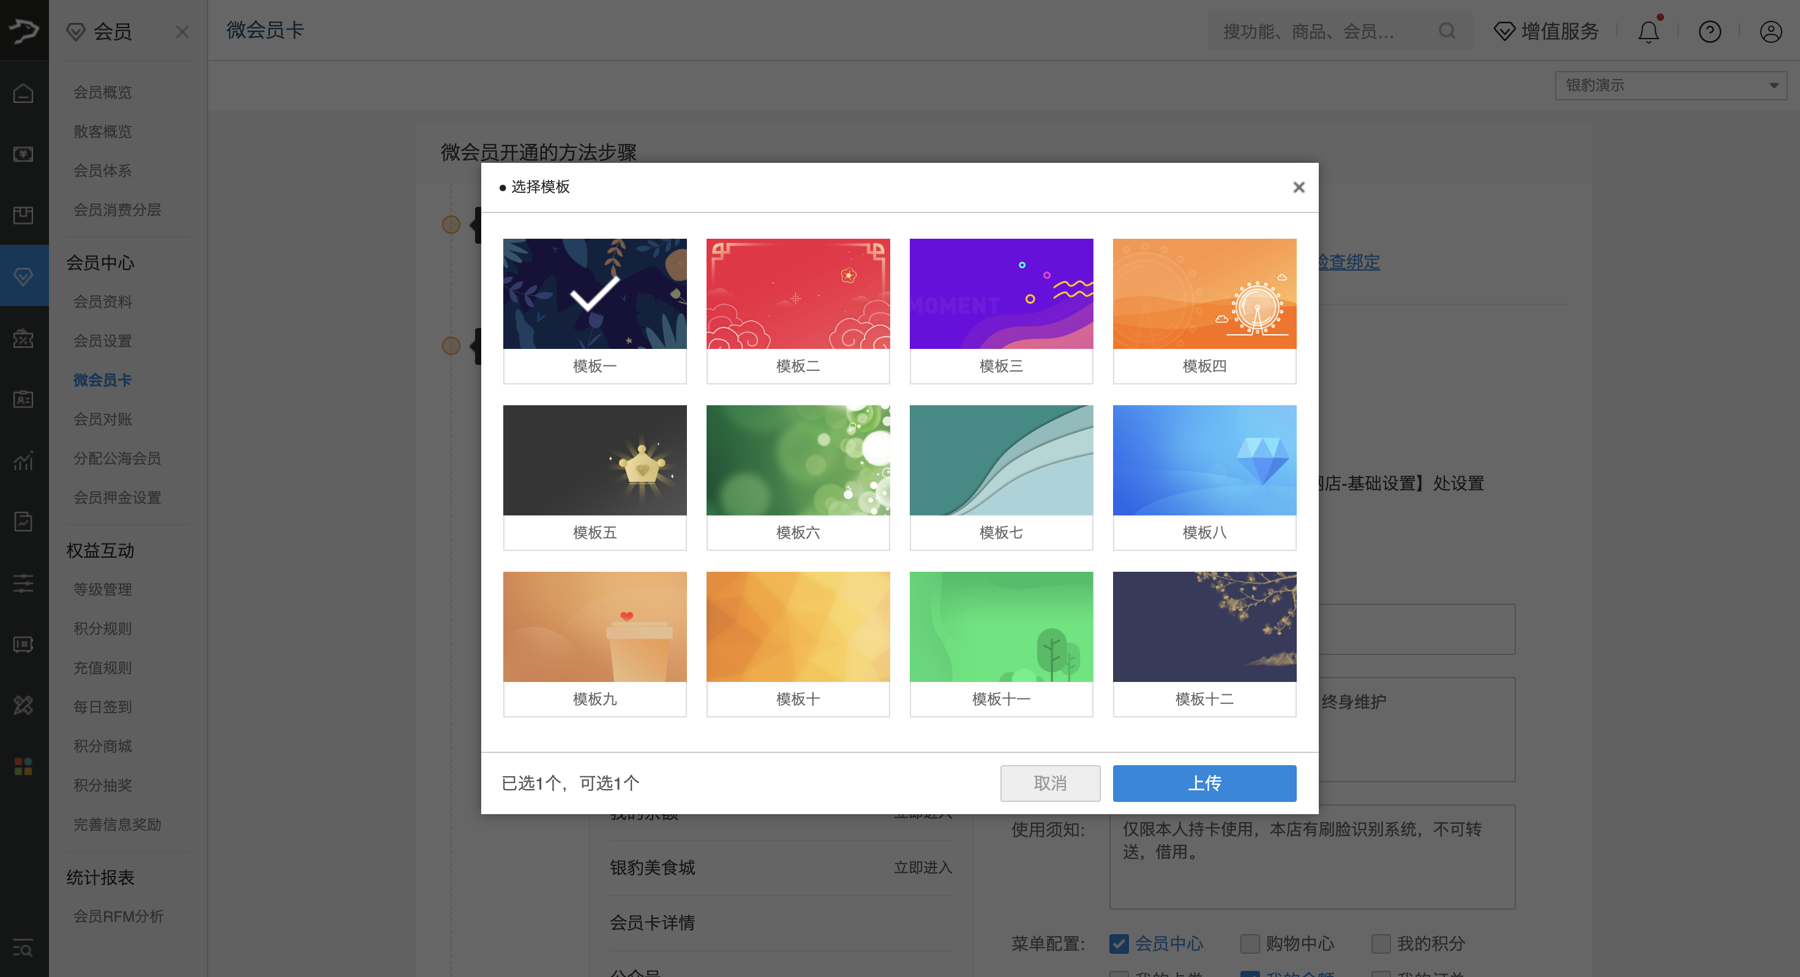
Task: Open 充值规则 menu item
Action: pos(103,667)
